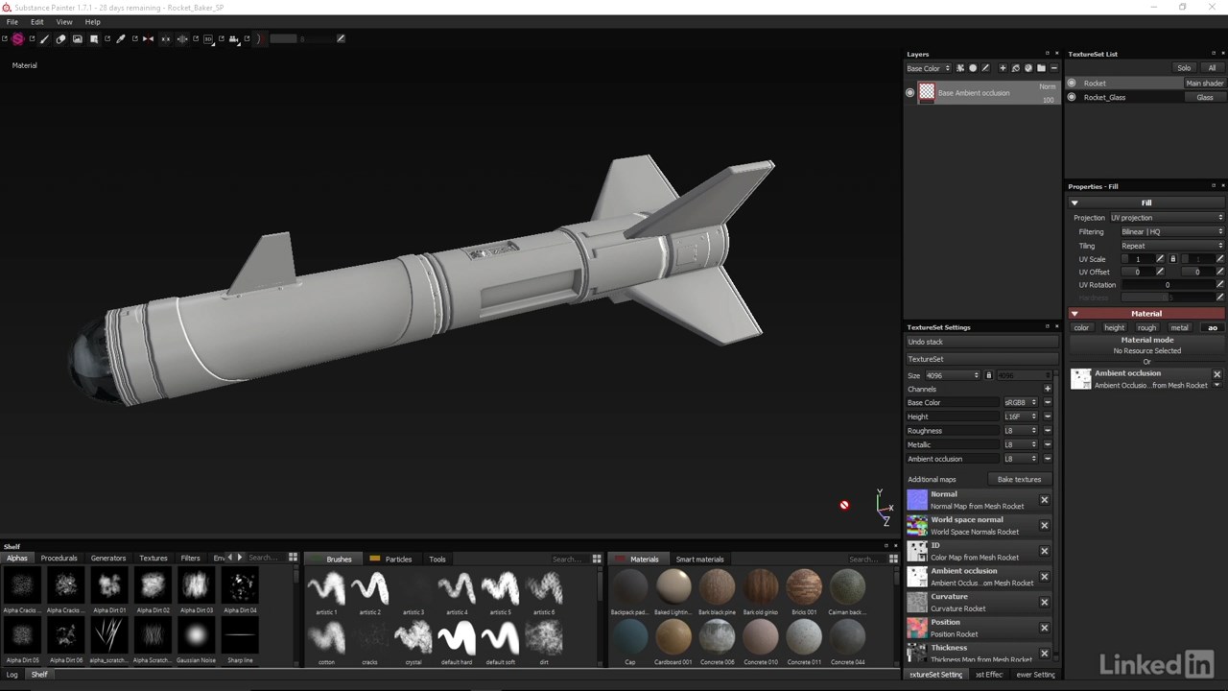Toggle the rough channel button
The width and height of the screenshot is (1228, 691).
pos(1146,328)
